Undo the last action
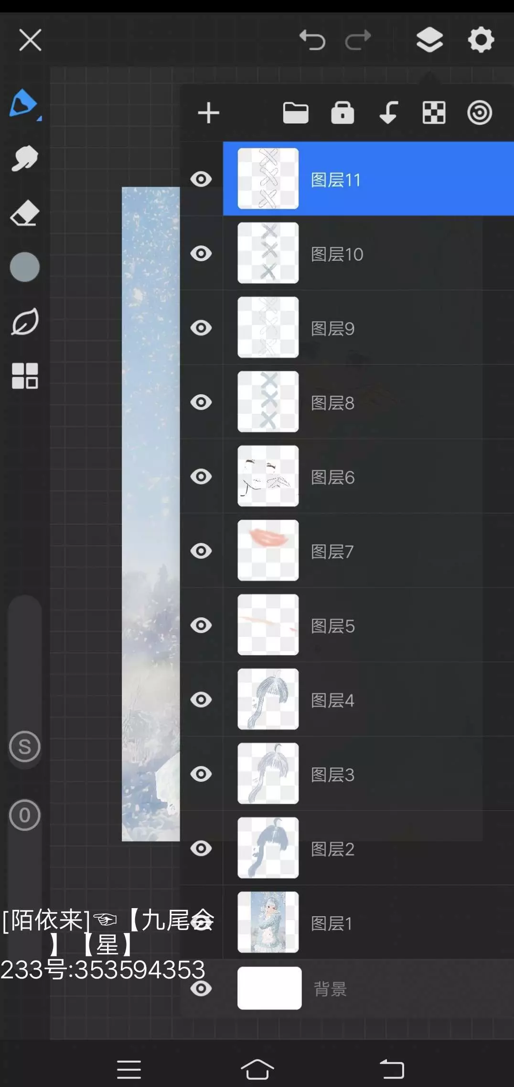514x1087 pixels. 312,40
